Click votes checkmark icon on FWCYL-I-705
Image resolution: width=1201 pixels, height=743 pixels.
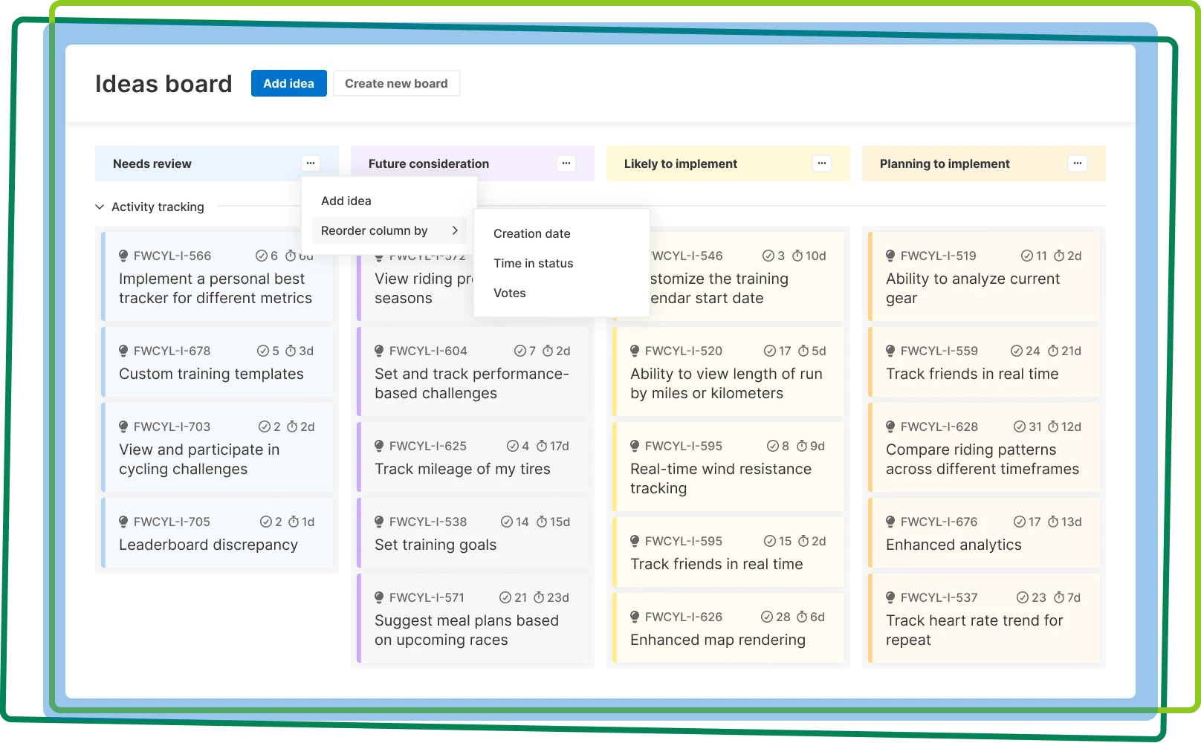(266, 522)
